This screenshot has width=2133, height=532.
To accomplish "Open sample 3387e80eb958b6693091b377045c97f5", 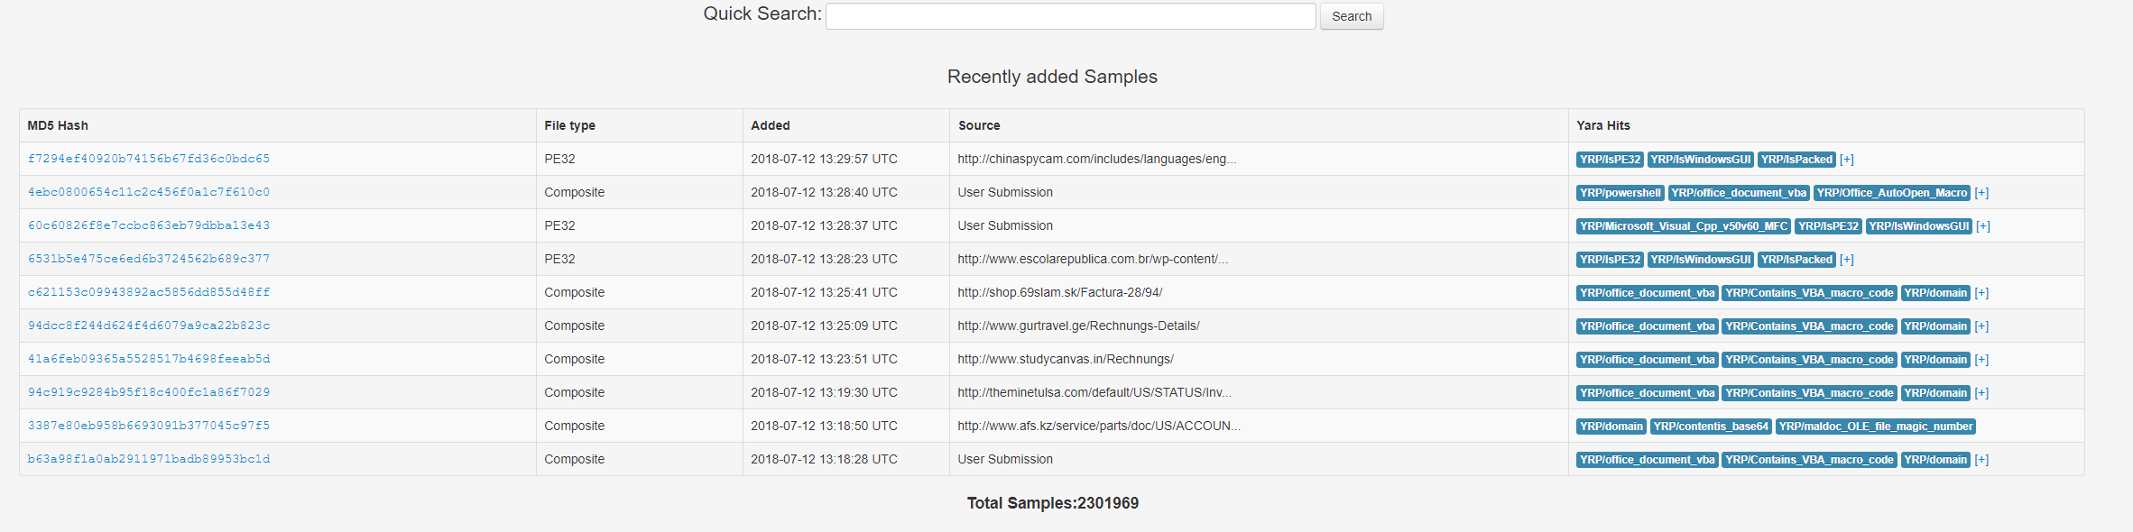I will (149, 426).
